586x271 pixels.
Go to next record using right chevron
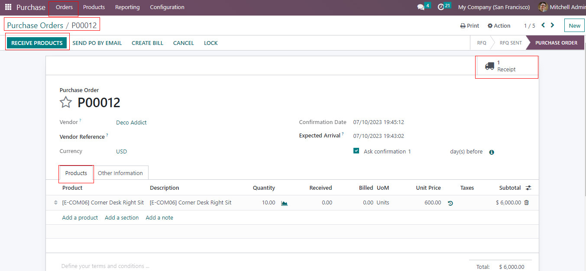pyautogui.click(x=552, y=26)
